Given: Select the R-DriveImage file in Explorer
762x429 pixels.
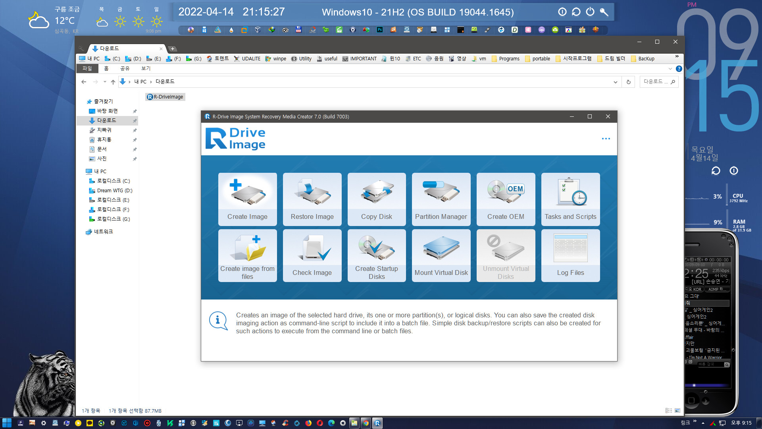Looking at the screenshot, I should (x=165, y=97).
